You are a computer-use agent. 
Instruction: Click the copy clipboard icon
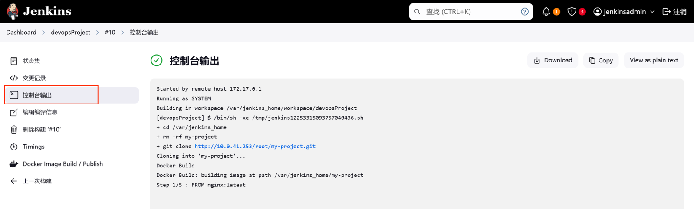[x=592, y=61]
